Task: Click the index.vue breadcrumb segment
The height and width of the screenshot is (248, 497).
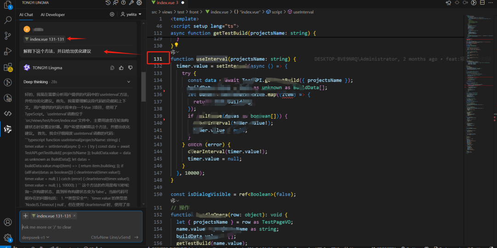Action: coord(217,12)
